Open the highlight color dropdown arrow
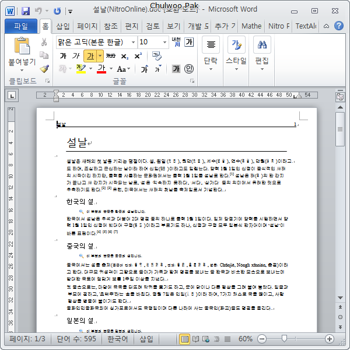The width and height of the screenshot is (350, 350). [x=90, y=69]
